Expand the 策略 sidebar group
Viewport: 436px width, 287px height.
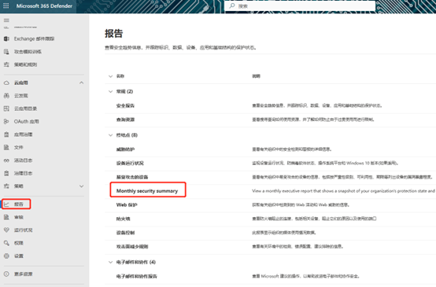pos(81,186)
